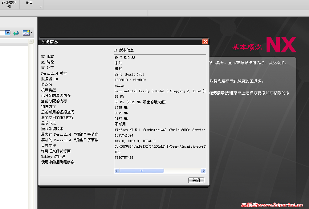Select the log file path 'C:\DOCUME~1' line
309x209 pixels.
click(161, 146)
